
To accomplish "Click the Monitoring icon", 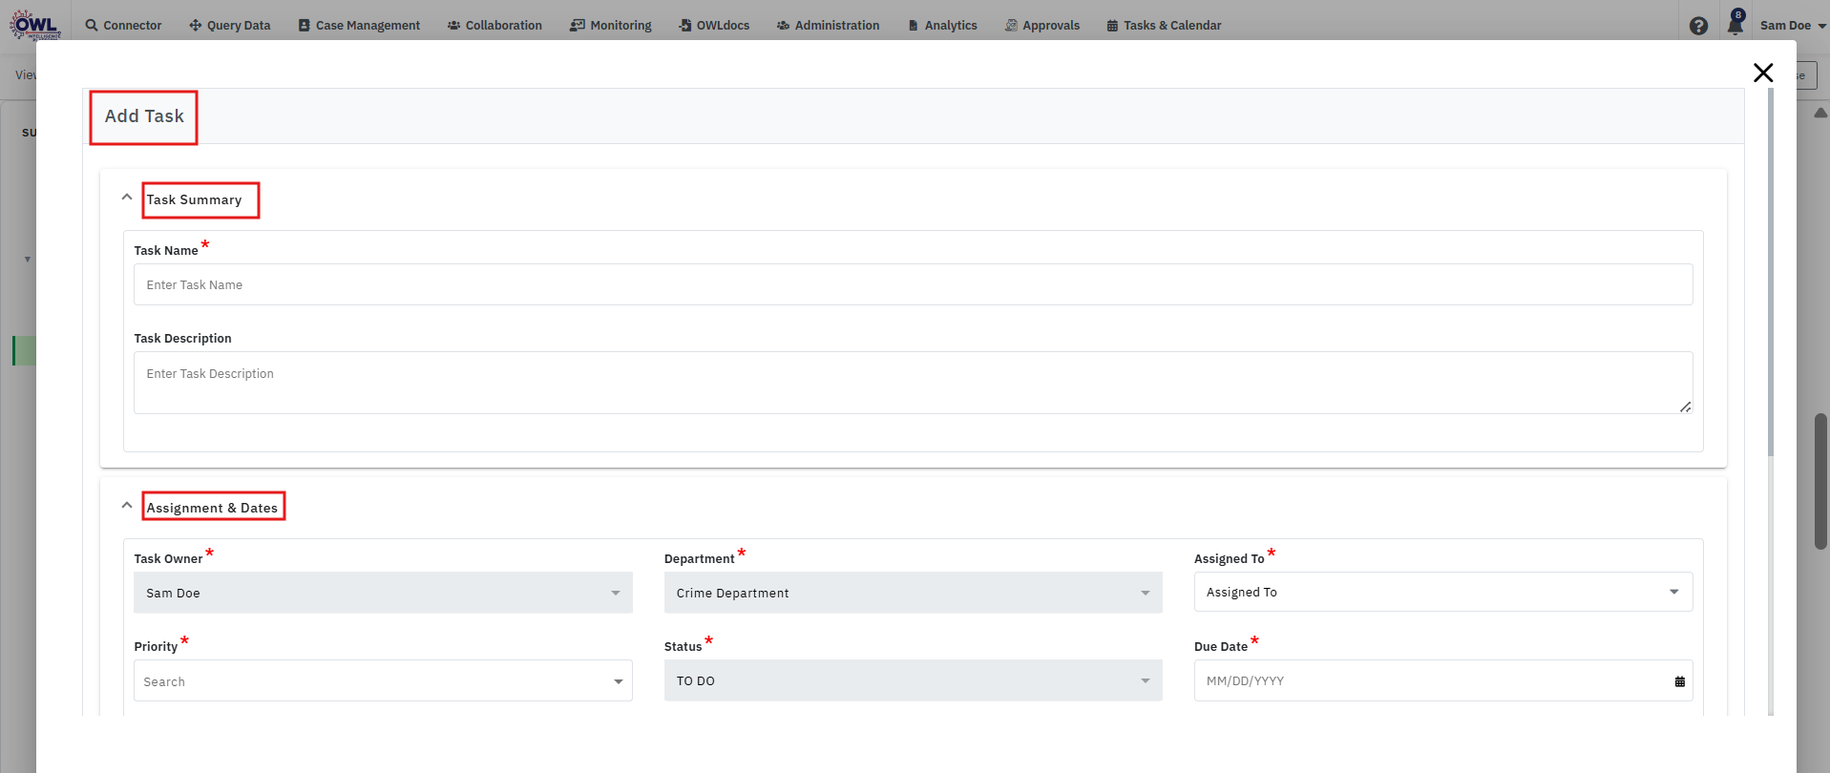I will tap(578, 25).
